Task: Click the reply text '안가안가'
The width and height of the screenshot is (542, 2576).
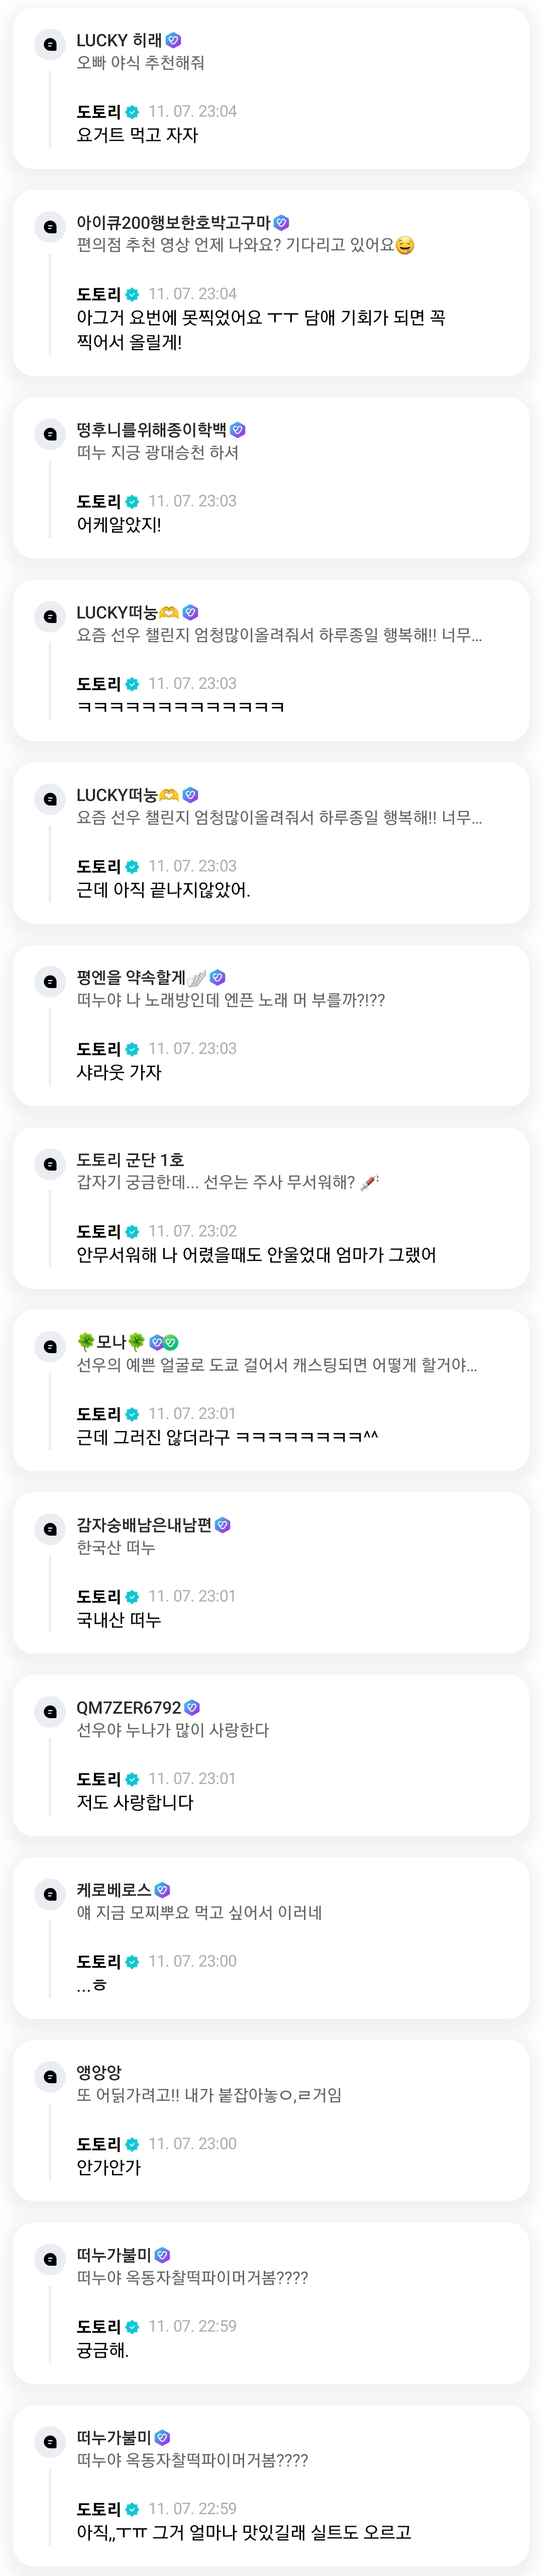Action: pos(109,2167)
